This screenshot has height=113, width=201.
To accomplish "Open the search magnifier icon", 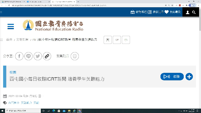I will point(194,12).
